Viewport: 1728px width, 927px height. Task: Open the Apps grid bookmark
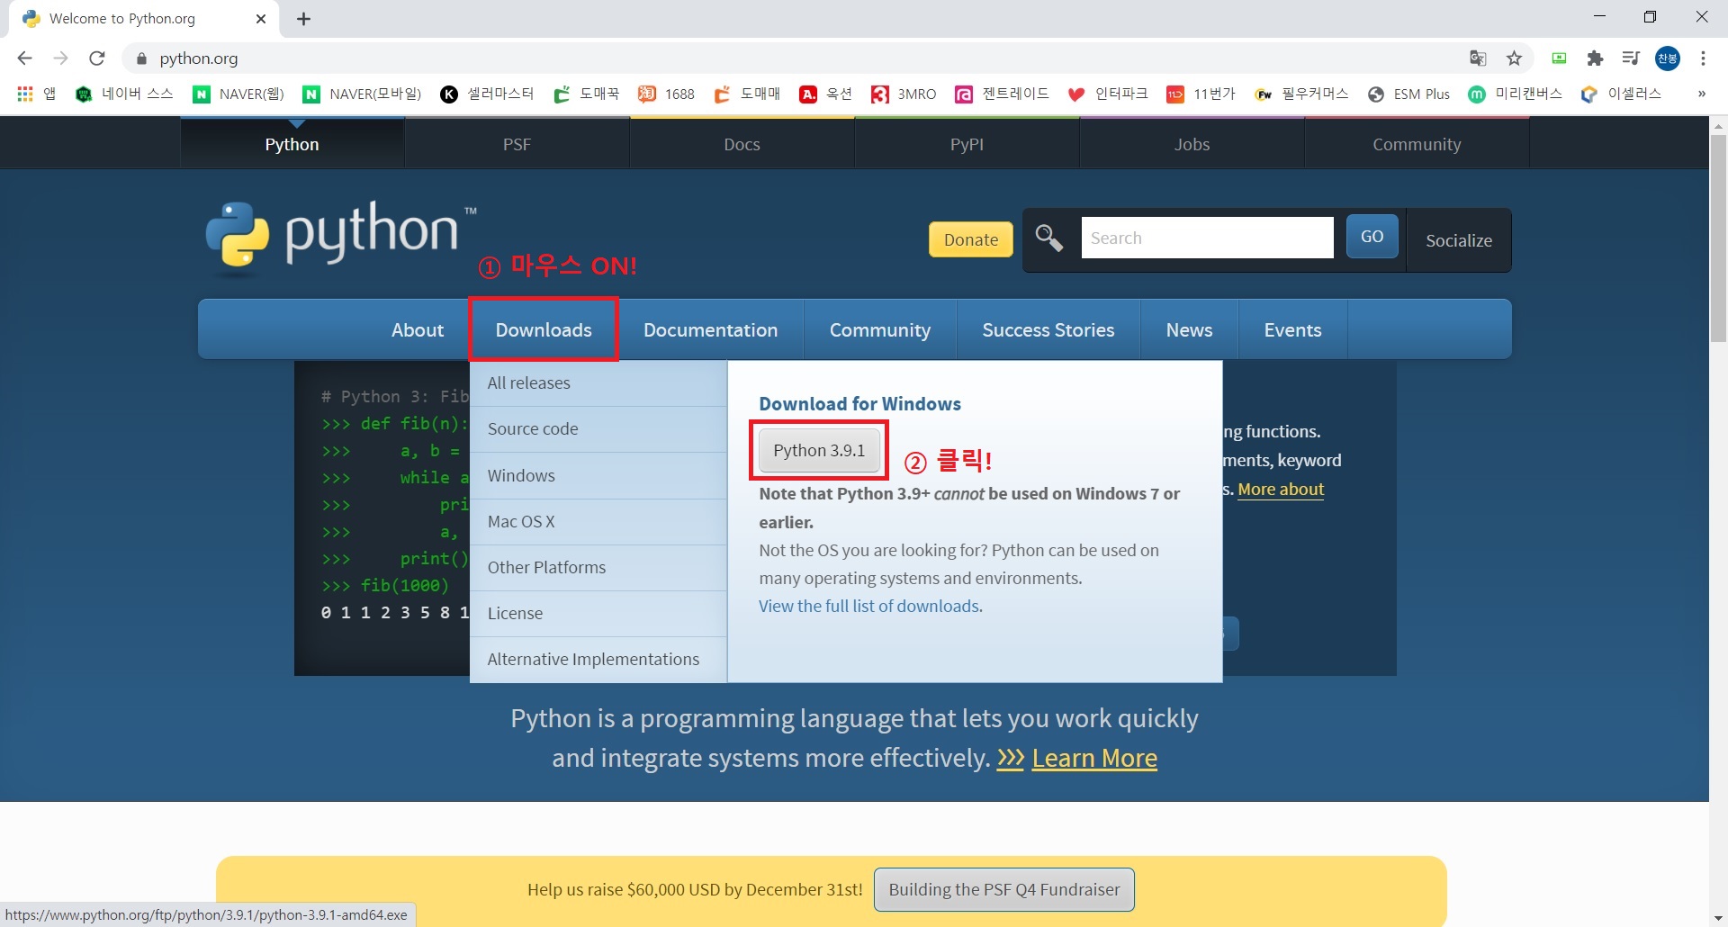(37, 94)
